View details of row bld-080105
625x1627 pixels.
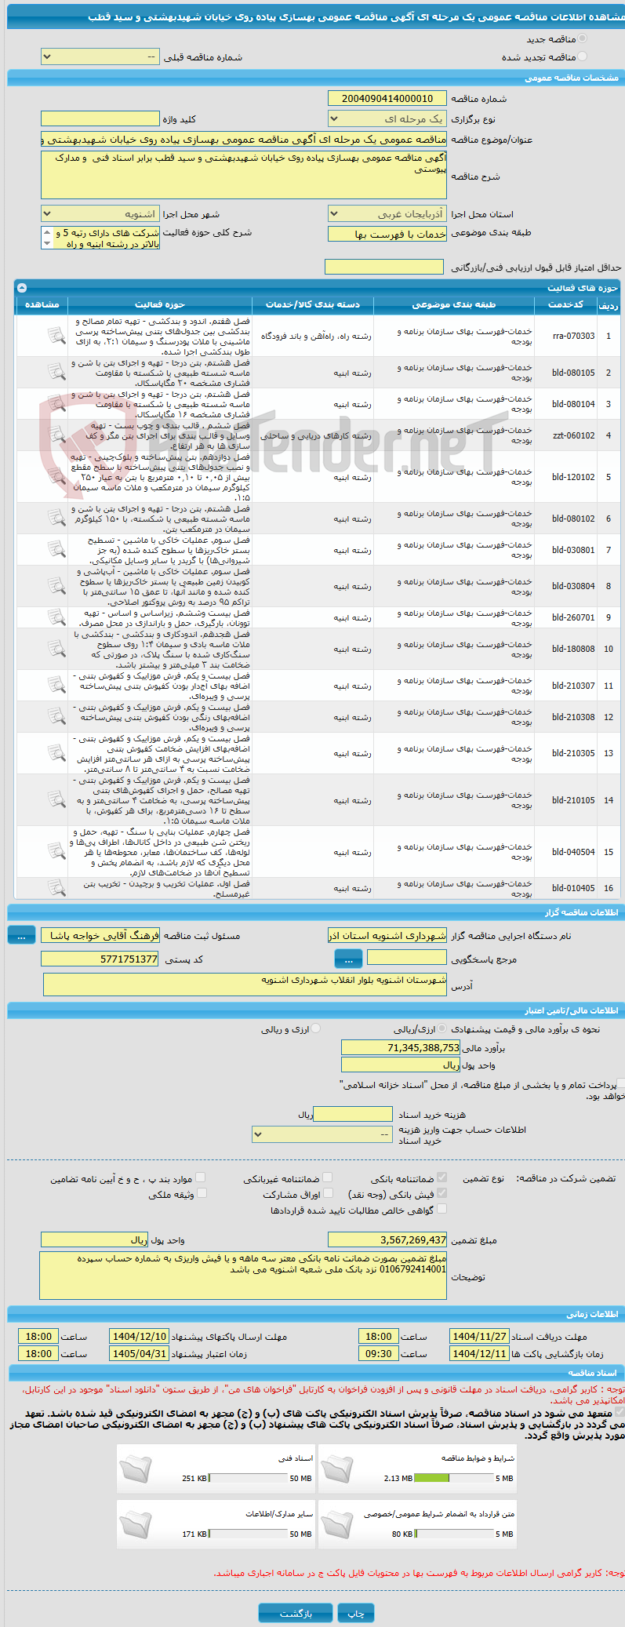coord(56,373)
